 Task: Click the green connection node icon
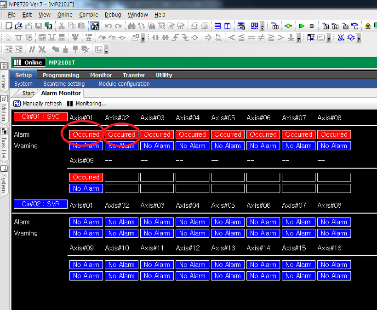[x=288, y=26]
